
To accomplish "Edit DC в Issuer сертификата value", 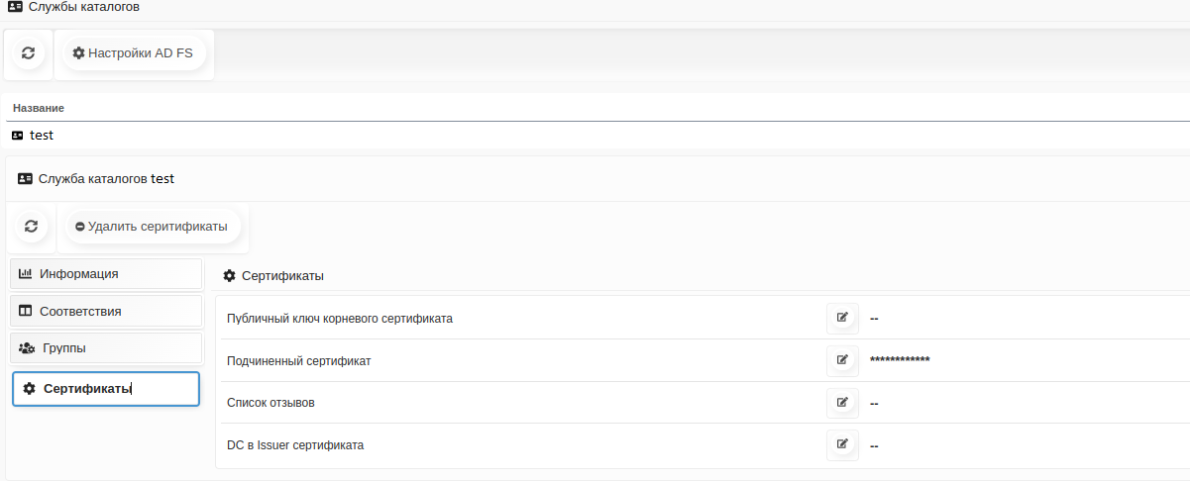I will (x=842, y=445).
